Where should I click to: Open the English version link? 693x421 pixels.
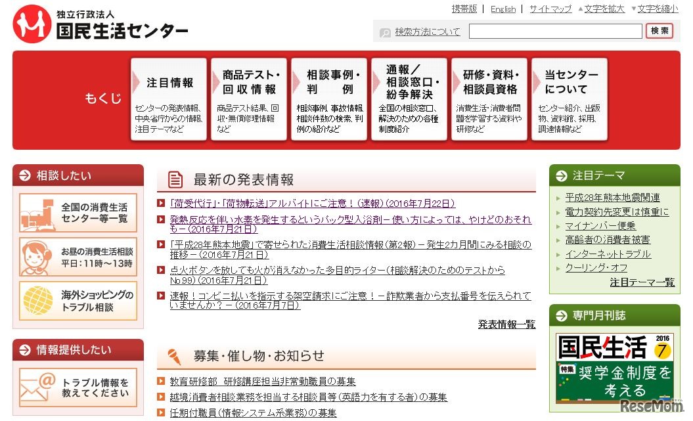coord(503,9)
